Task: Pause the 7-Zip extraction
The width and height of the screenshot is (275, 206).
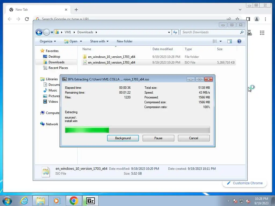Action: (158, 138)
